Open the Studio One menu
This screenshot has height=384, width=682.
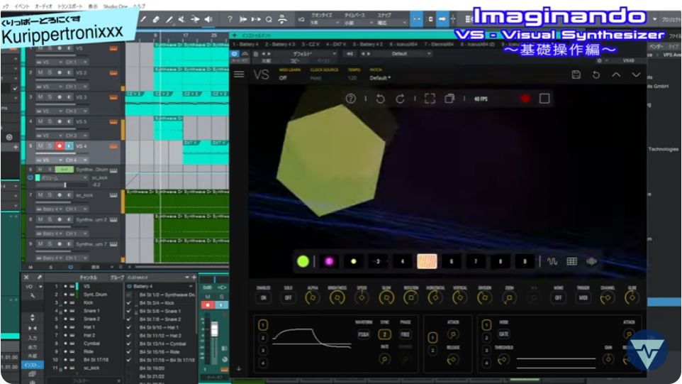[116, 6]
